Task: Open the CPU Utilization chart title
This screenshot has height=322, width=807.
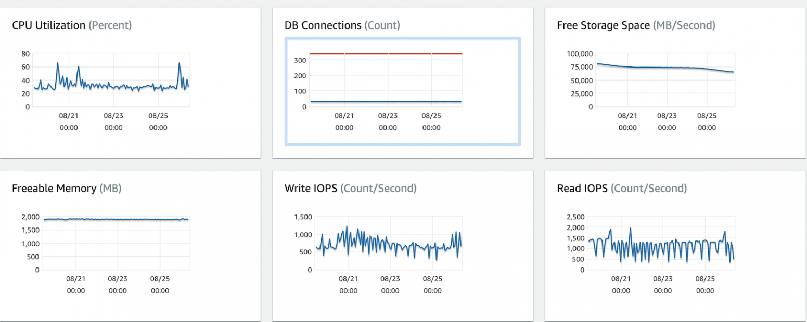Action: click(48, 25)
